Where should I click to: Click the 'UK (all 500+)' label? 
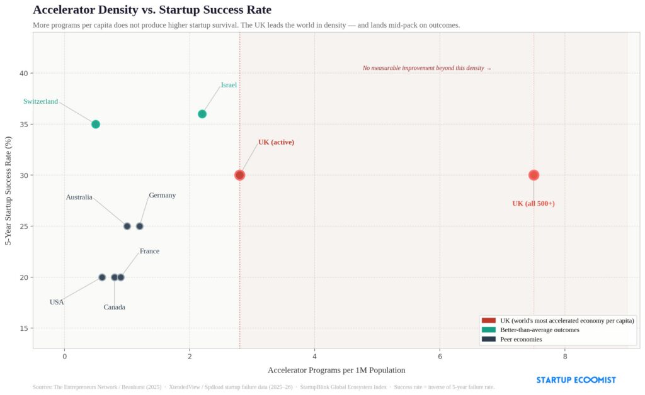(534, 204)
